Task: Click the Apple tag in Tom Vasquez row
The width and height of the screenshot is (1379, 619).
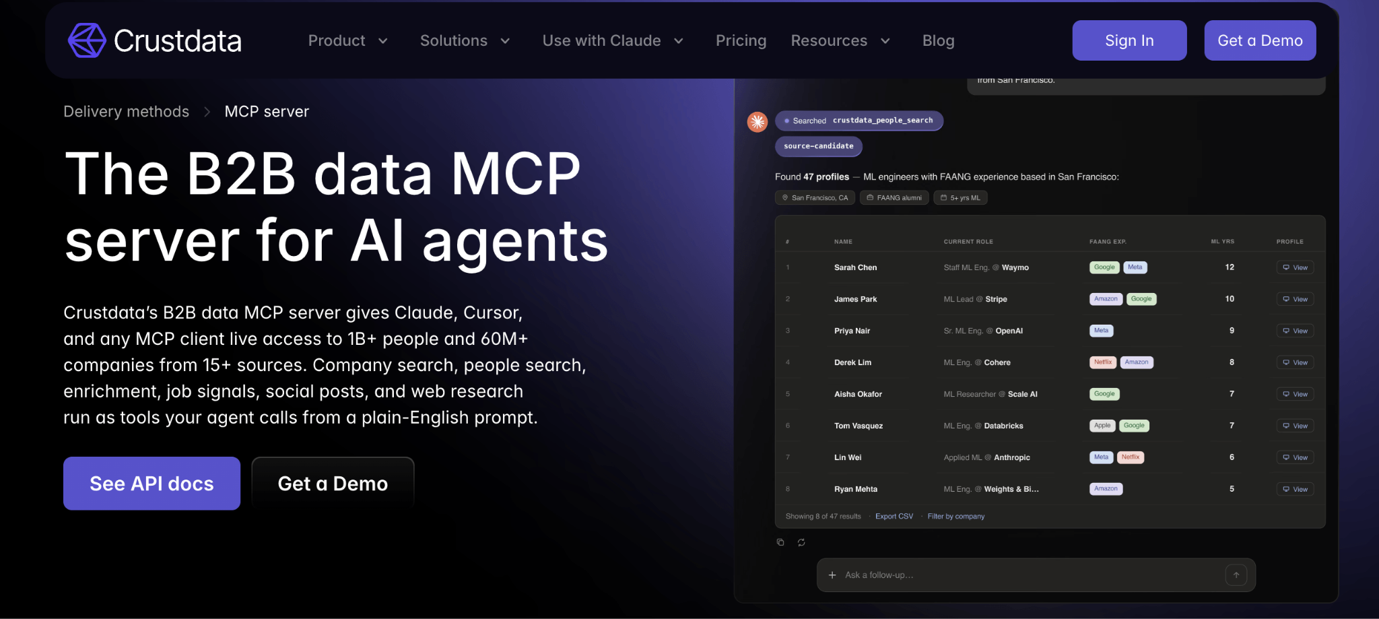Action: [1102, 426]
